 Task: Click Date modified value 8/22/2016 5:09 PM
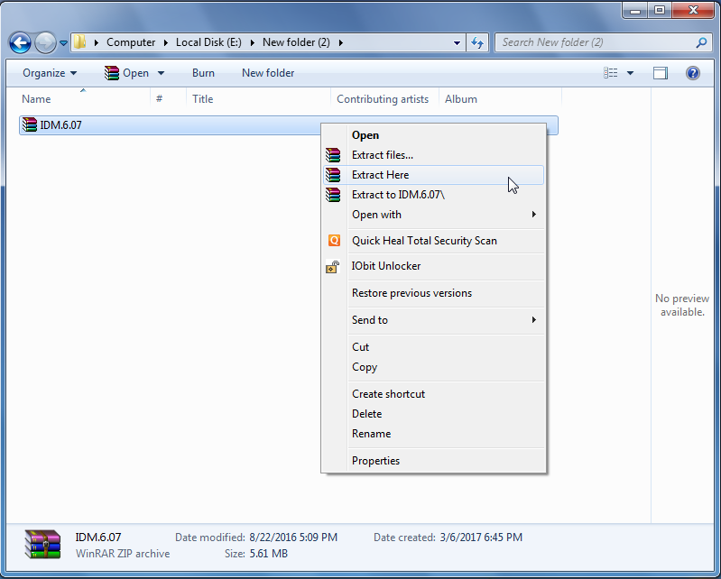293,538
